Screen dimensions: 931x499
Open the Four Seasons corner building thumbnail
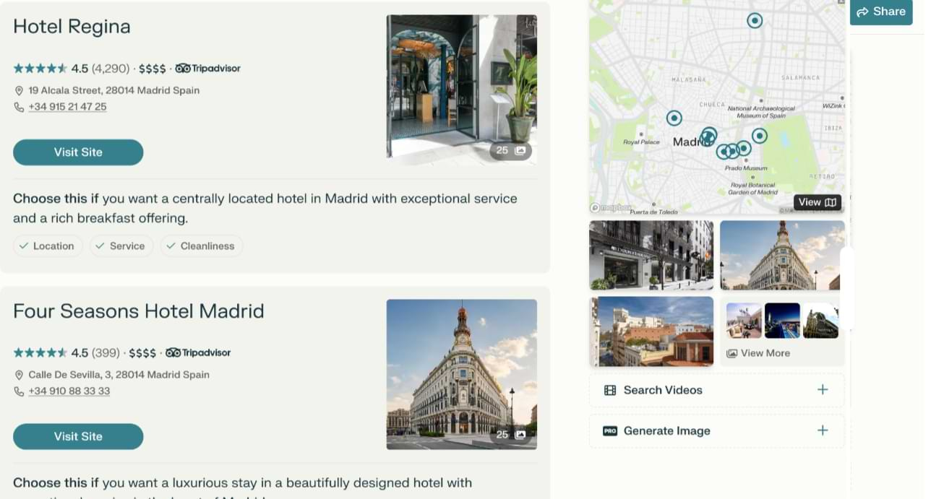coord(782,255)
